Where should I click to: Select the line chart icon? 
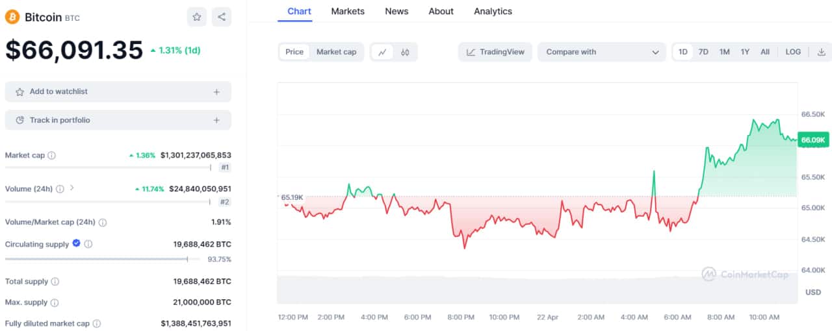(383, 52)
